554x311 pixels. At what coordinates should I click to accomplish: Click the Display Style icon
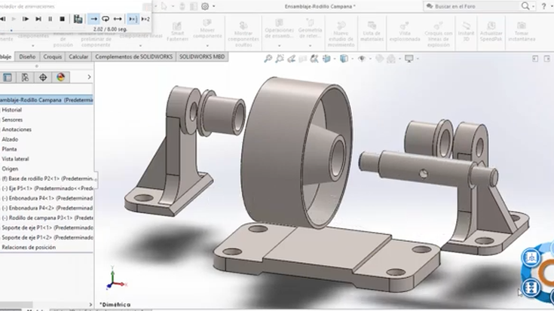pyautogui.click(x=344, y=59)
